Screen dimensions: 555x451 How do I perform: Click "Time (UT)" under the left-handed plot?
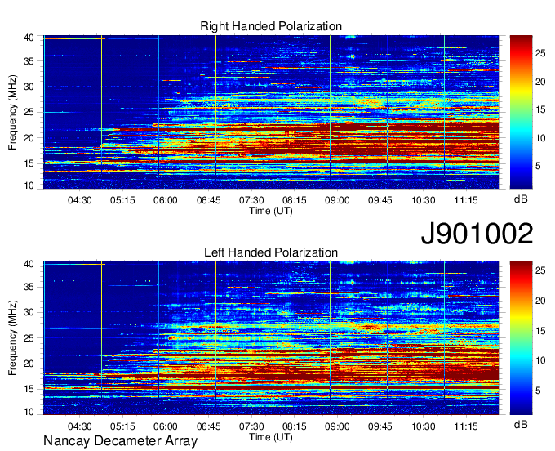tap(271, 437)
